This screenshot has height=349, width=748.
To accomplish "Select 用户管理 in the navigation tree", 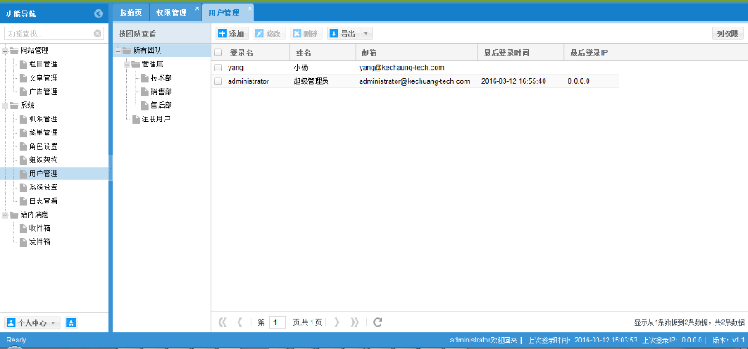I will [43, 174].
